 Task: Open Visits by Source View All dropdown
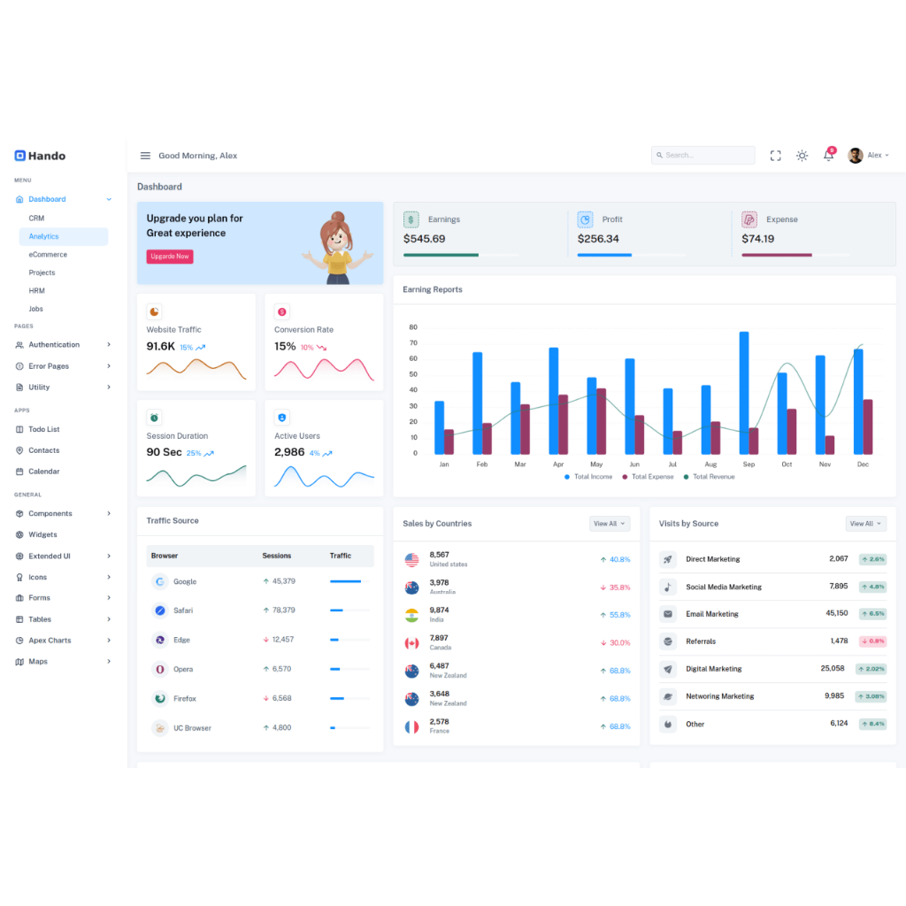point(865,524)
